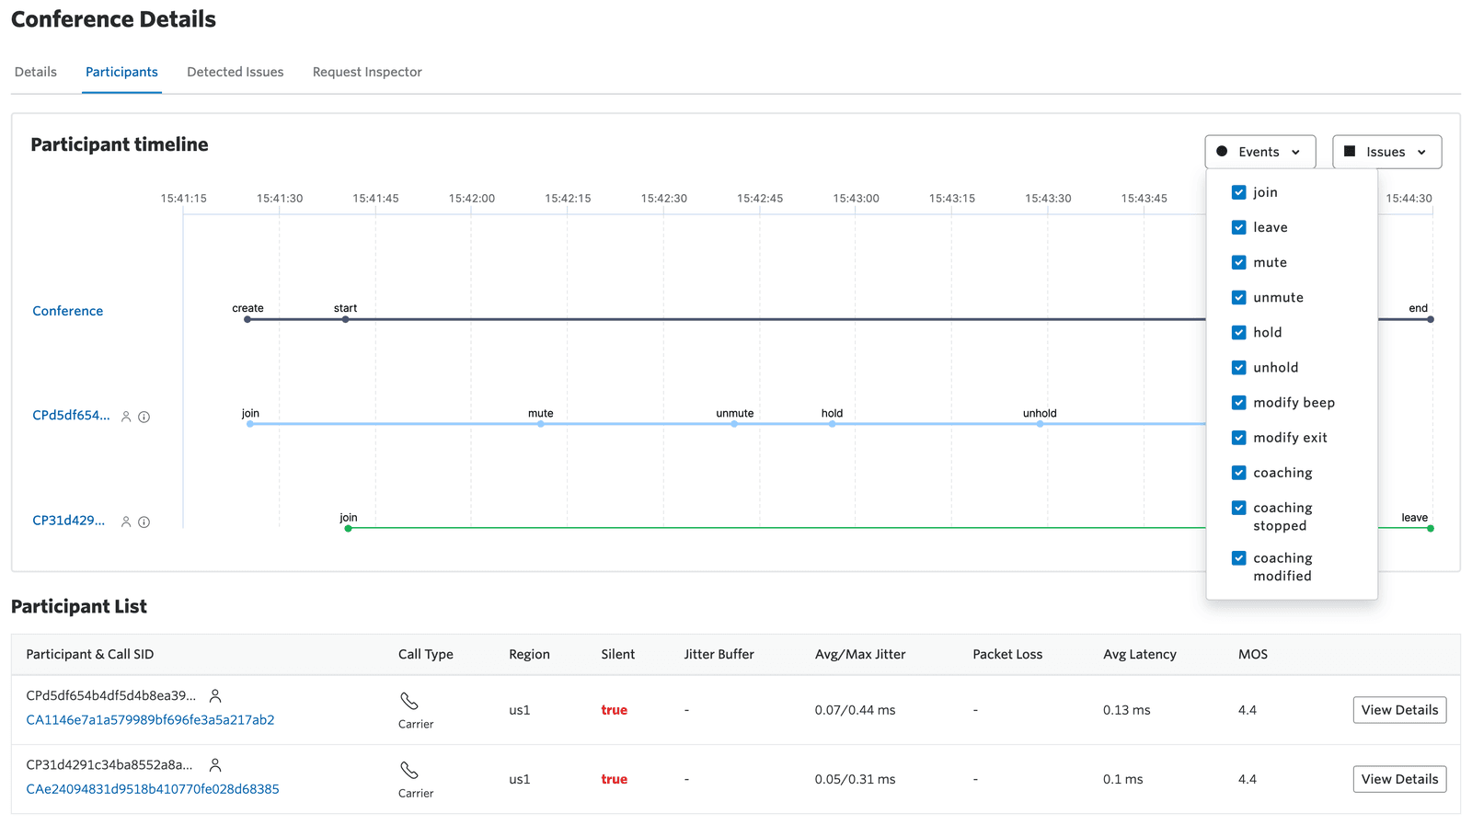Open call SID CAe24094831d9518b410770fe028d68385 link
1472x825 pixels.
click(x=153, y=789)
